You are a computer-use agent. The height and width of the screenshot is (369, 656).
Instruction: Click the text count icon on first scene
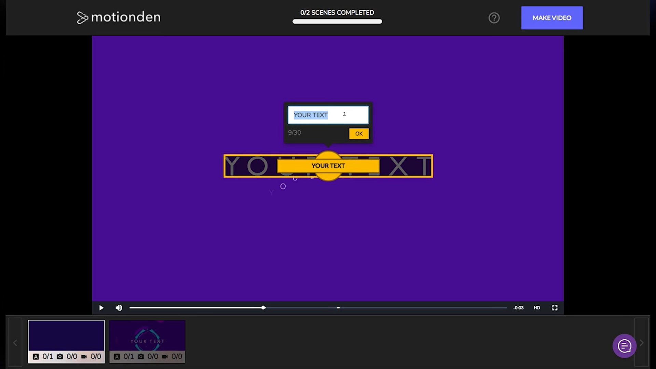tap(36, 357)
